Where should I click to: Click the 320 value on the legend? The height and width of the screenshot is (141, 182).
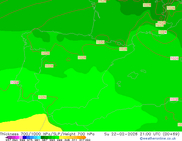[88, 140]
